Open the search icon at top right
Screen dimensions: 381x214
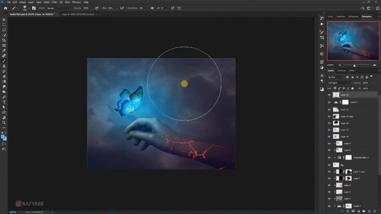click(363, 8)
